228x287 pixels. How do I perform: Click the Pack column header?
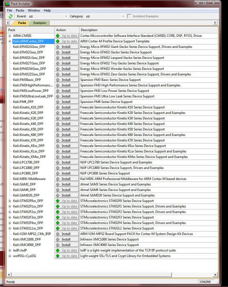(x=31, y=30)
